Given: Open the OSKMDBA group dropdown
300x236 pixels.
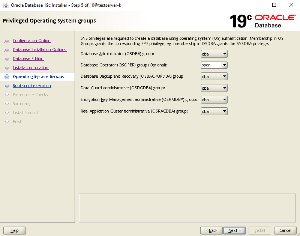Looking at the screenshot, I should click(214, 100).
